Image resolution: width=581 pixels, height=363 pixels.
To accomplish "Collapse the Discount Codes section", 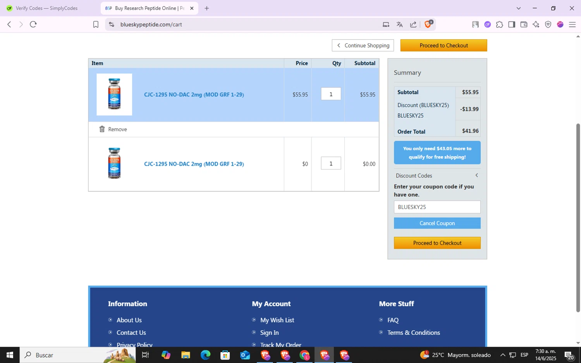I will 437,176.
